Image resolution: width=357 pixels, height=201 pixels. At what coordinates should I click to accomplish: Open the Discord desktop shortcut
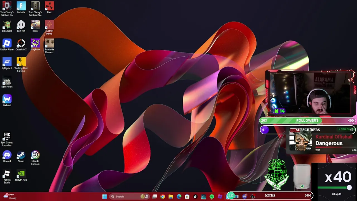7,157
